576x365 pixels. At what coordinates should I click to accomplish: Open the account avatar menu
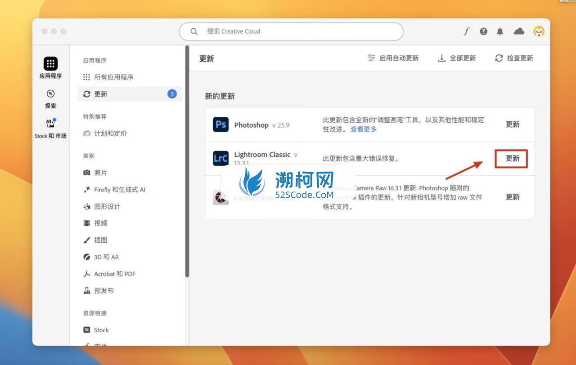point(539,31)
